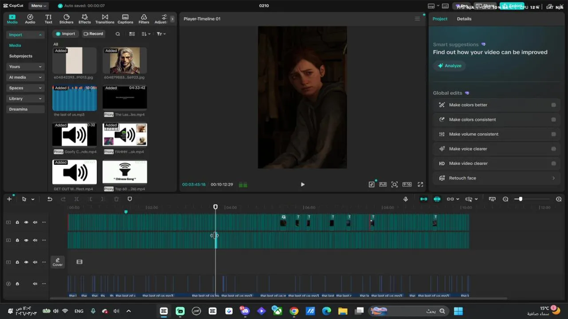Screen dimensions: 568x319
Task: Select the Chinese Gong video thumbnail
Action: coord(125,172)
